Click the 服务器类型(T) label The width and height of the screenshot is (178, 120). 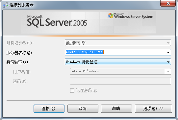pyautogui.click(x=20, y=43)
